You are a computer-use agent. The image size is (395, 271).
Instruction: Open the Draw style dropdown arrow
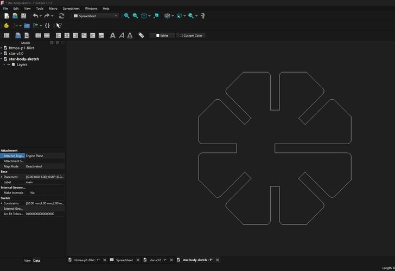173,16
